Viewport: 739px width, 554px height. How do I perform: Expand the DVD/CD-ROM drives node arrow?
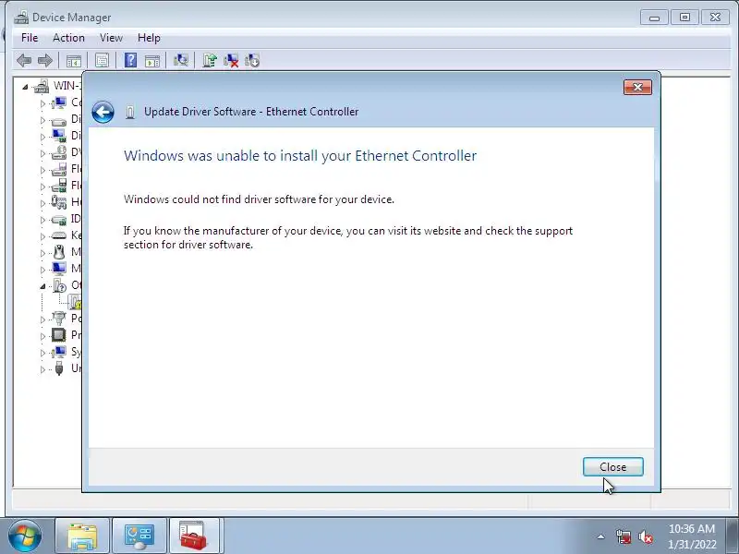(42, 153)
